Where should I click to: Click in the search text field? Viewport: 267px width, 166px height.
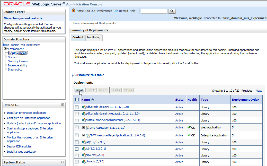pyautogui.click(x=154, y=11)
